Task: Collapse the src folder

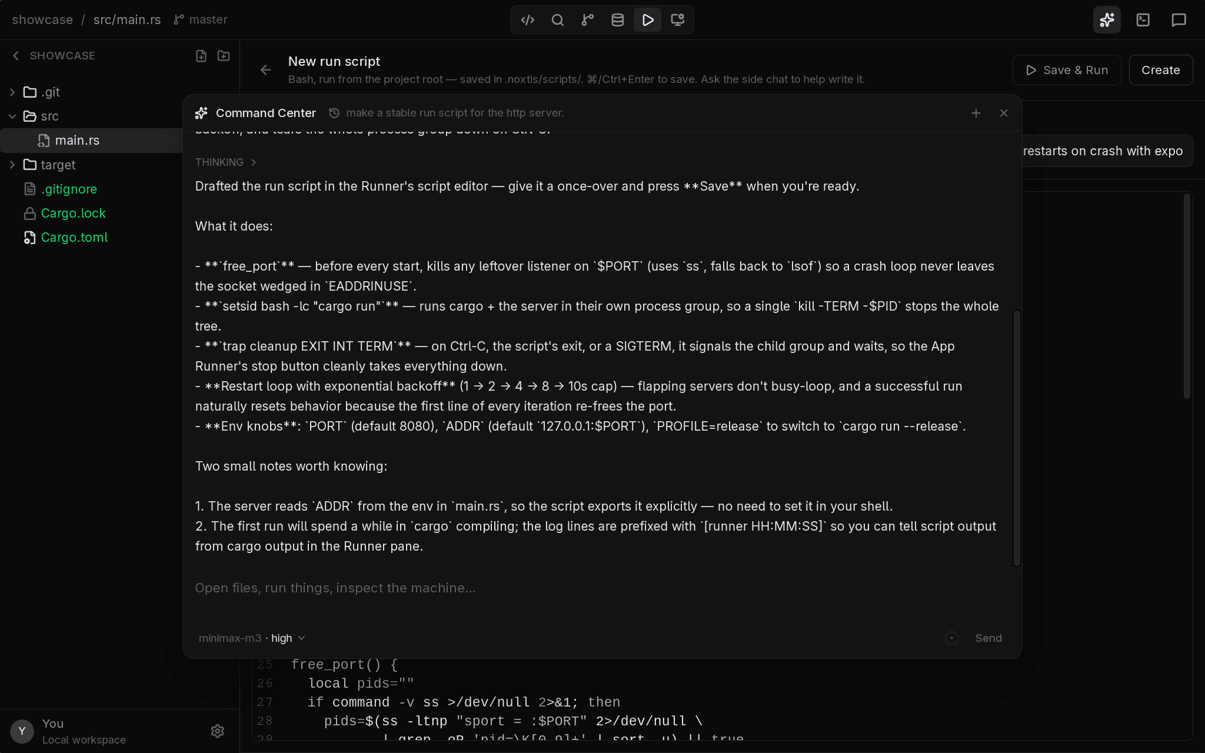Action: click(12, 116)
